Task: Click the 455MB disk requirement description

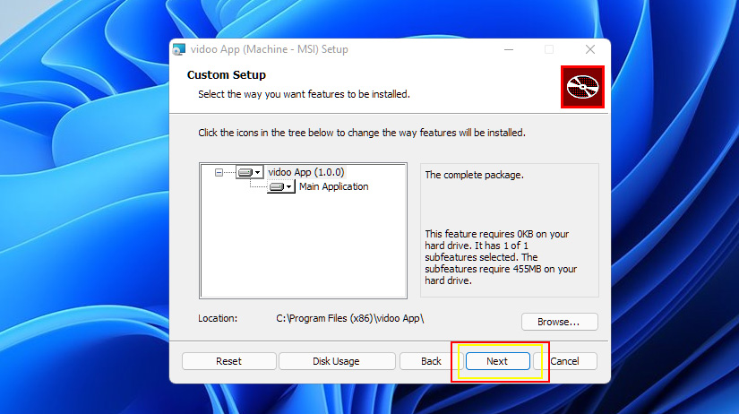Action: (x=501, y=257)
